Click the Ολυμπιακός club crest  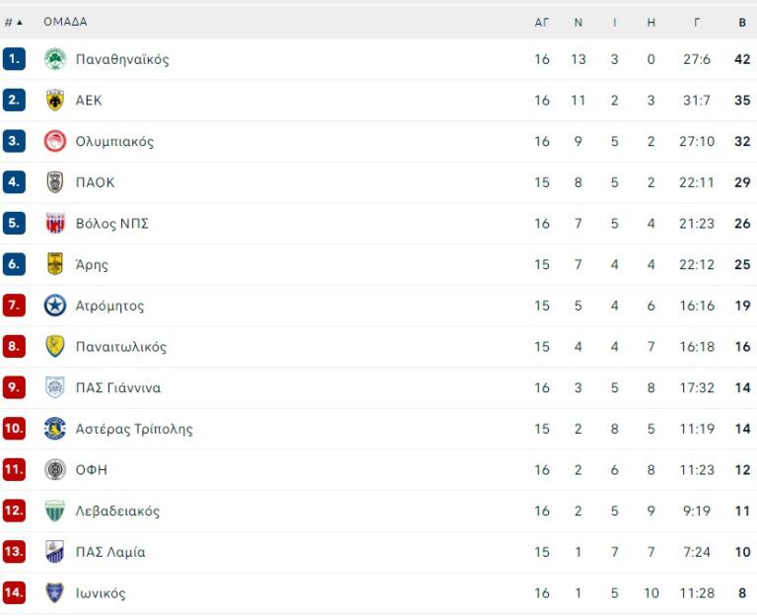(x=55, y=141)
